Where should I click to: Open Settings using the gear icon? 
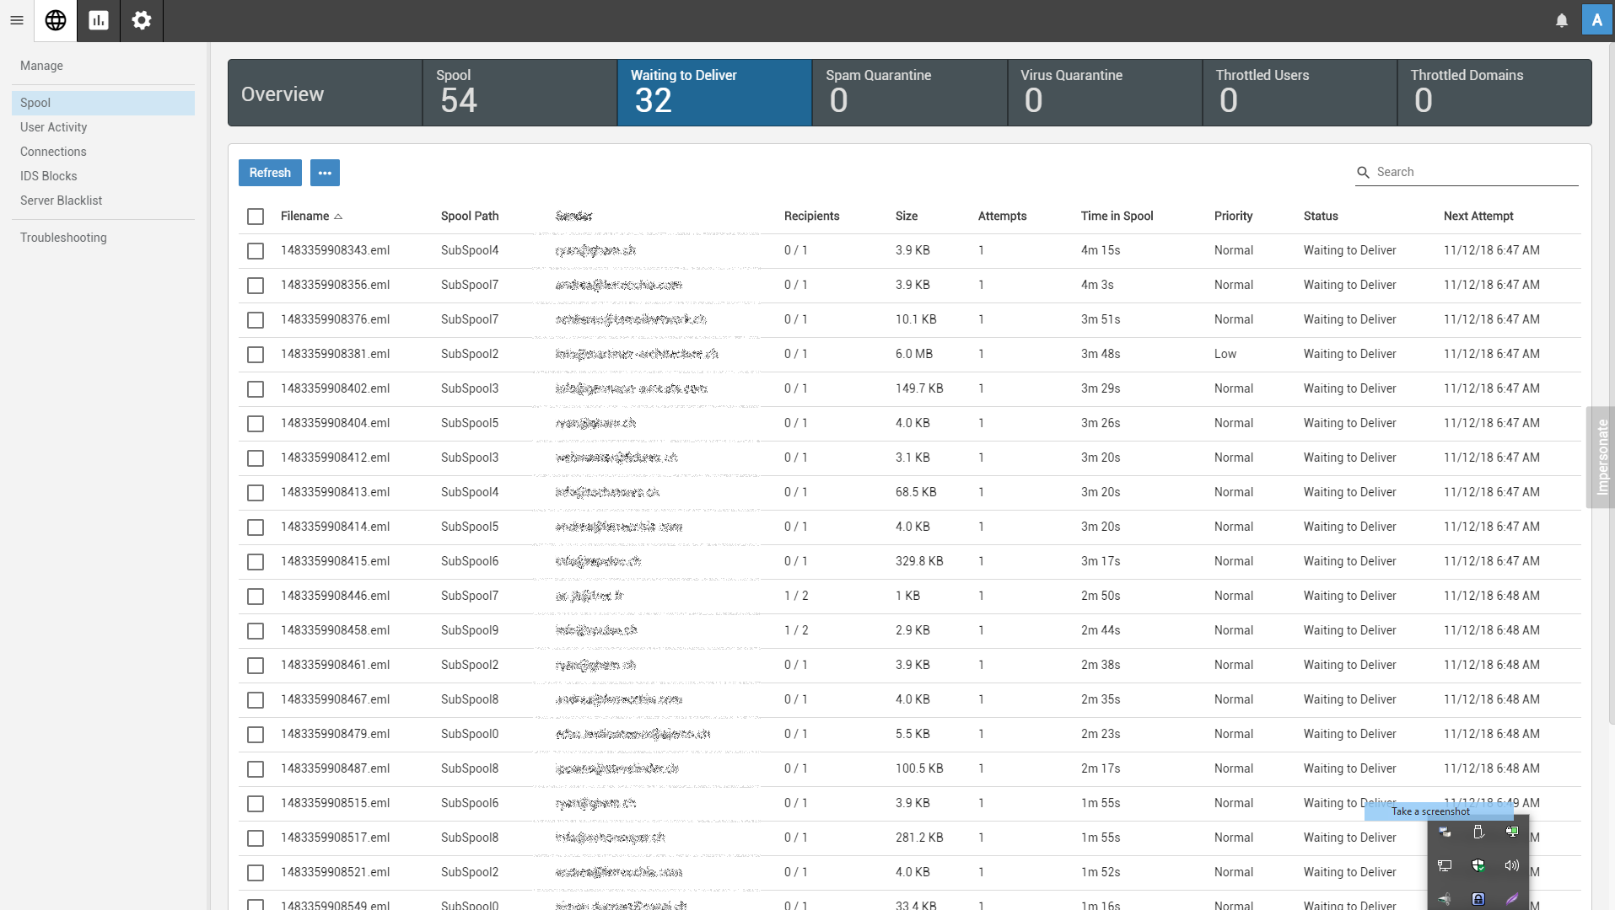point(142,20)
